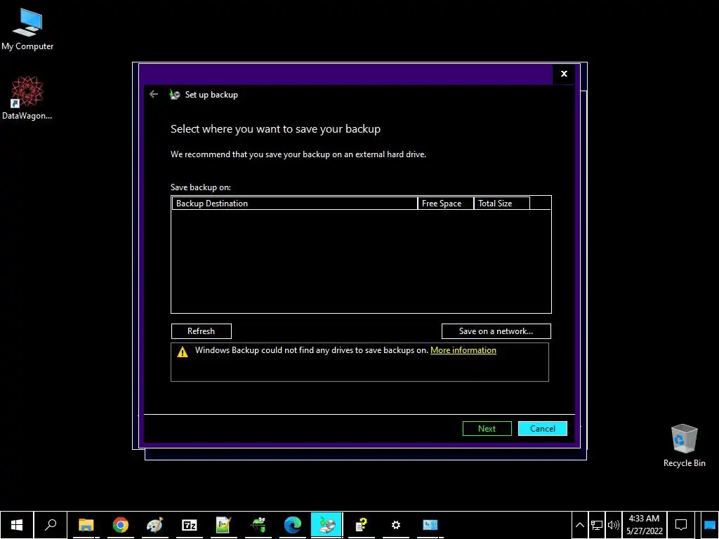Cancel the backup setup
Image resolution: width=719 pixels, height=539 pixels.
pos(543,429)
